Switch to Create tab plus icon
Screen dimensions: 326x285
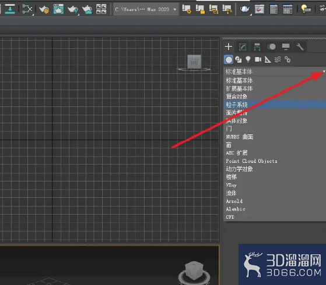click(x=229, y=47)
